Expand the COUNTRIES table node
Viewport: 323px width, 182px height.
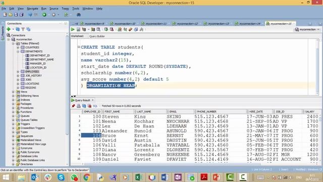(x=18, y=48)
